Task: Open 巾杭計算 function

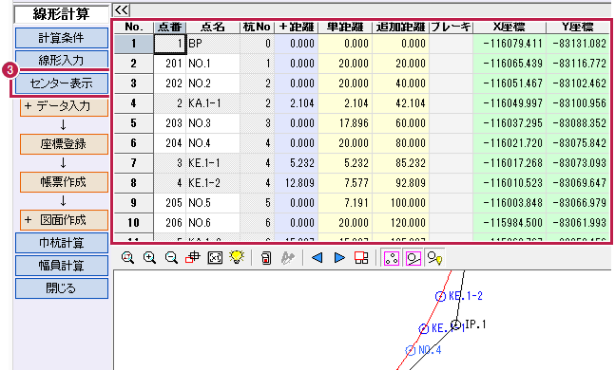Action: pos(62,243)
